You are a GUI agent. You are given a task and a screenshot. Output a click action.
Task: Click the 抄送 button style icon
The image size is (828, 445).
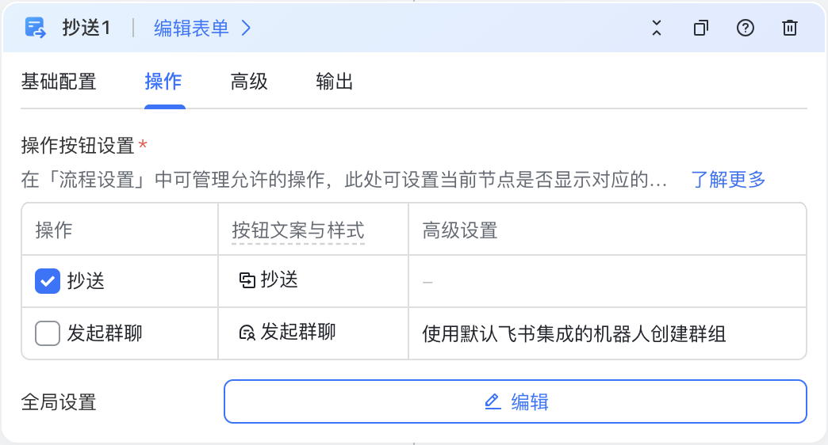coord(247,280)
